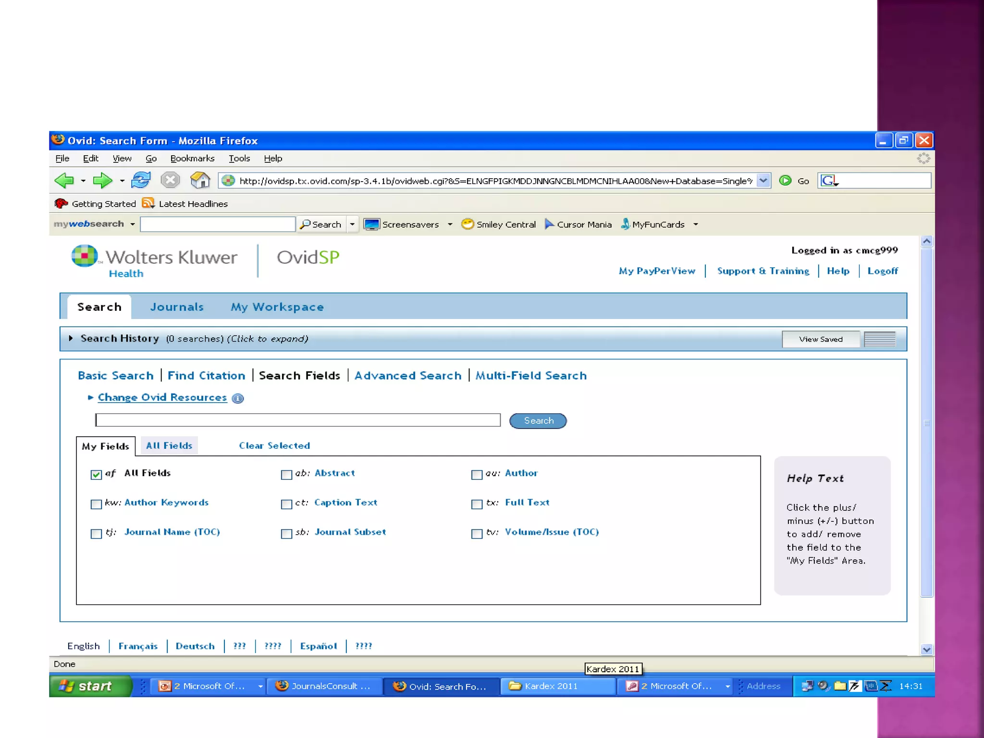
Task: Click the blue Search button
Action: [538, 421]
